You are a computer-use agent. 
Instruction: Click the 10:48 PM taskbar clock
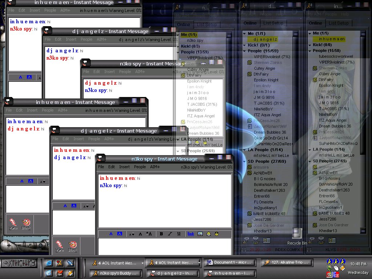click(x=358, y=264)
